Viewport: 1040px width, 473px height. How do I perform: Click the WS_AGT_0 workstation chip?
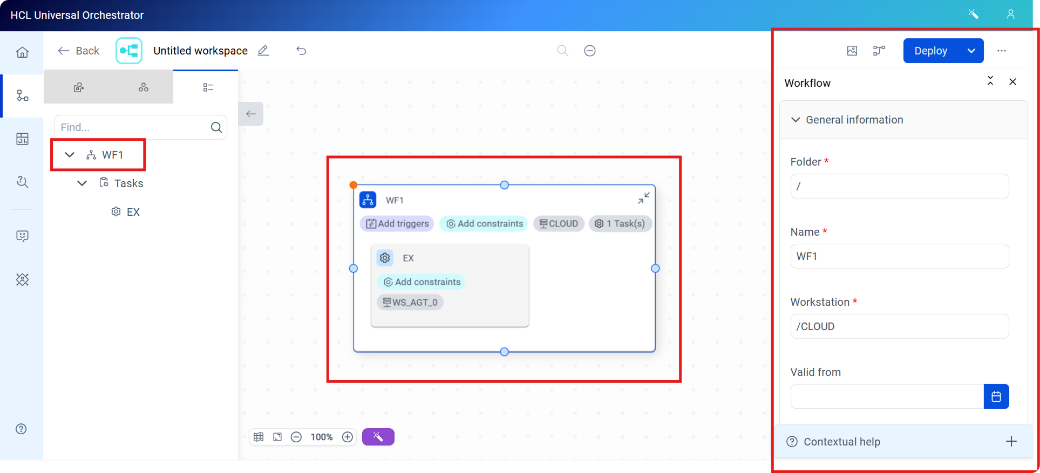(410, 303)
